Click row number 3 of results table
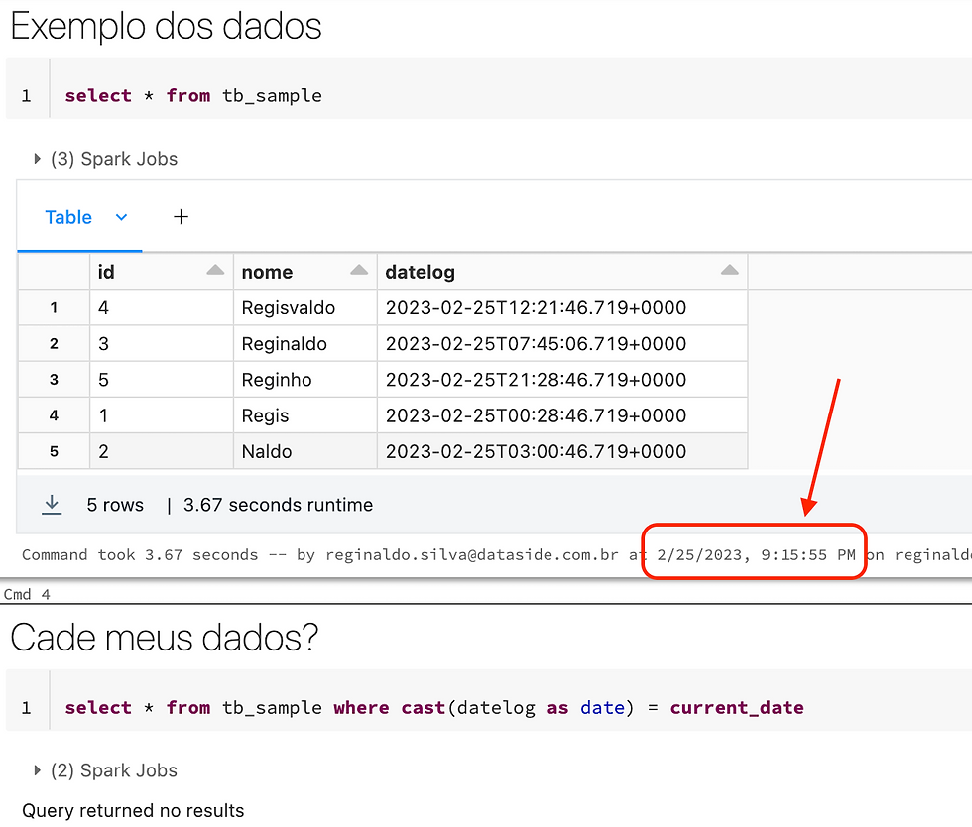This screenshot has height=827, width=972. tap(54, 380)
